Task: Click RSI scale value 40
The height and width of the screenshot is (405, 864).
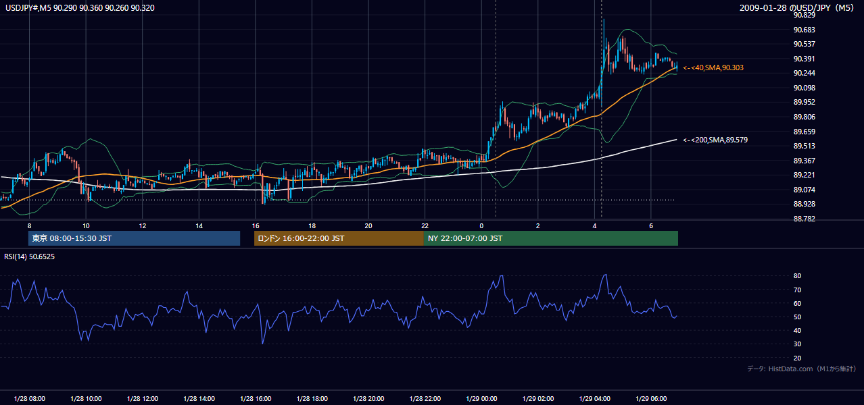Action: pyautogui.click(x=798, y=331)
